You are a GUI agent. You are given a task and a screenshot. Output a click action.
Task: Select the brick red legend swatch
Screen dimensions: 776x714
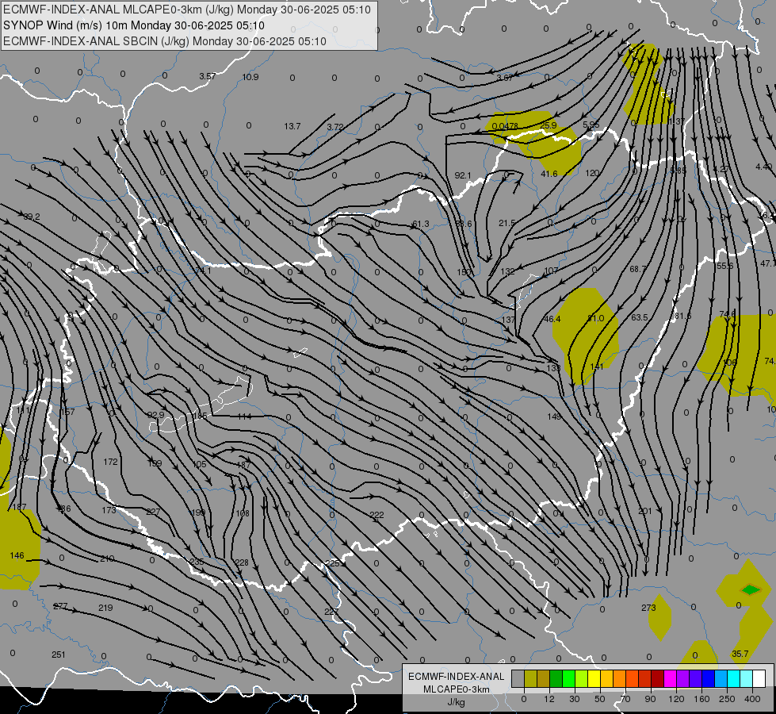click(x=645, y=678)
